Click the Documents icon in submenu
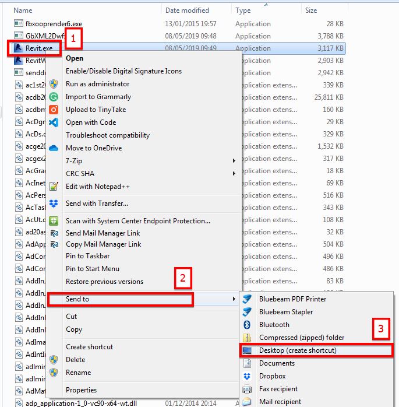The width and height of the screenshot is (399, 407). [247, 363]
